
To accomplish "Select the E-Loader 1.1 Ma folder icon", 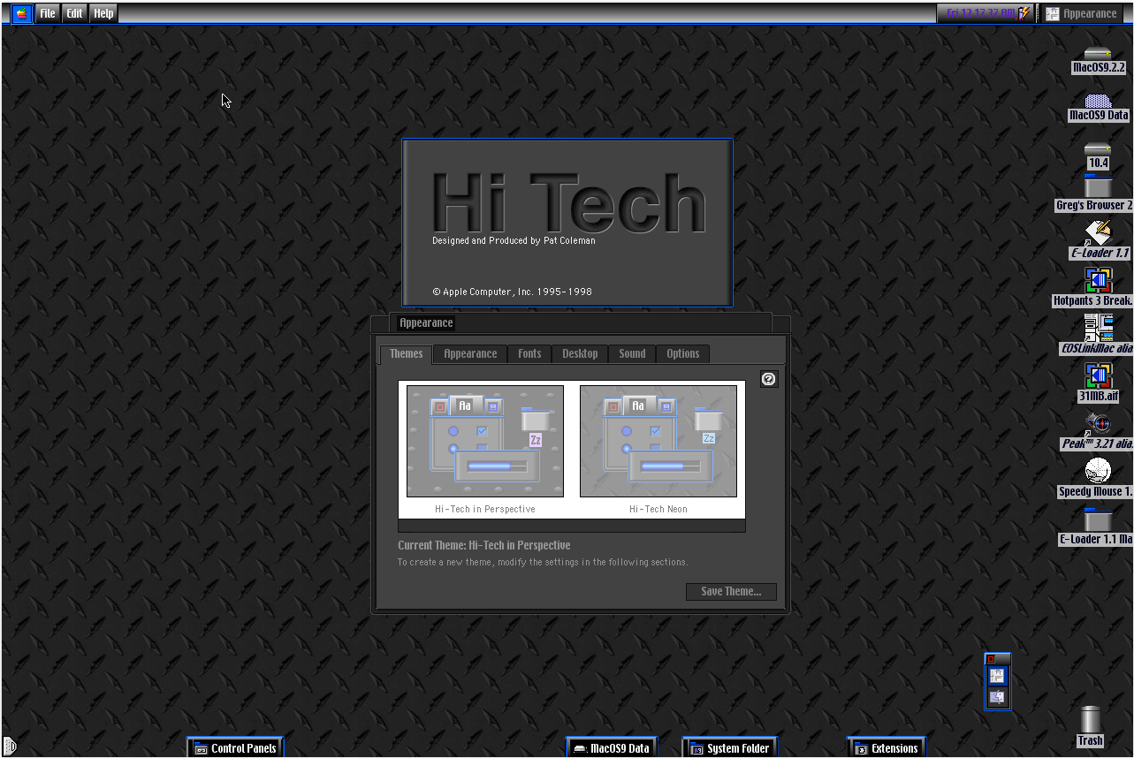I will tap(1098, 519).
